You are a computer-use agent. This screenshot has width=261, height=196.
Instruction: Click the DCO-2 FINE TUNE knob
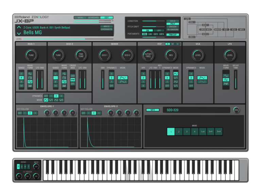(81, 55)
